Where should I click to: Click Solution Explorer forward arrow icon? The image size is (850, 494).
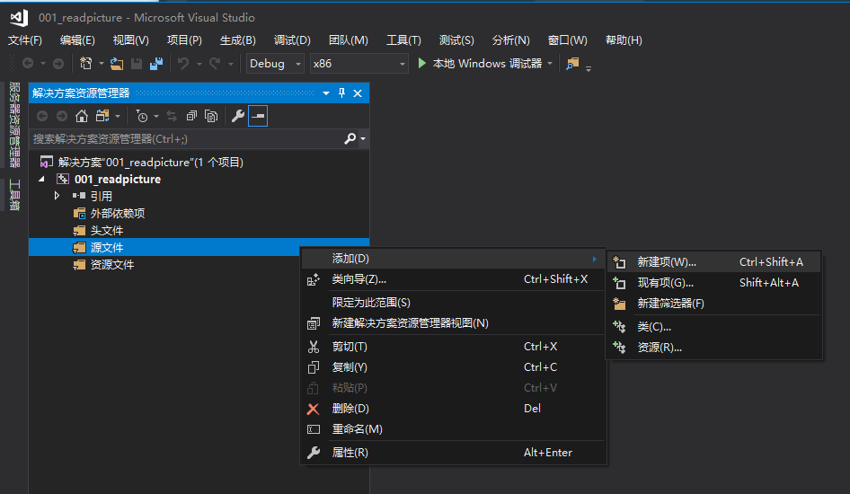tap(62, 116)
